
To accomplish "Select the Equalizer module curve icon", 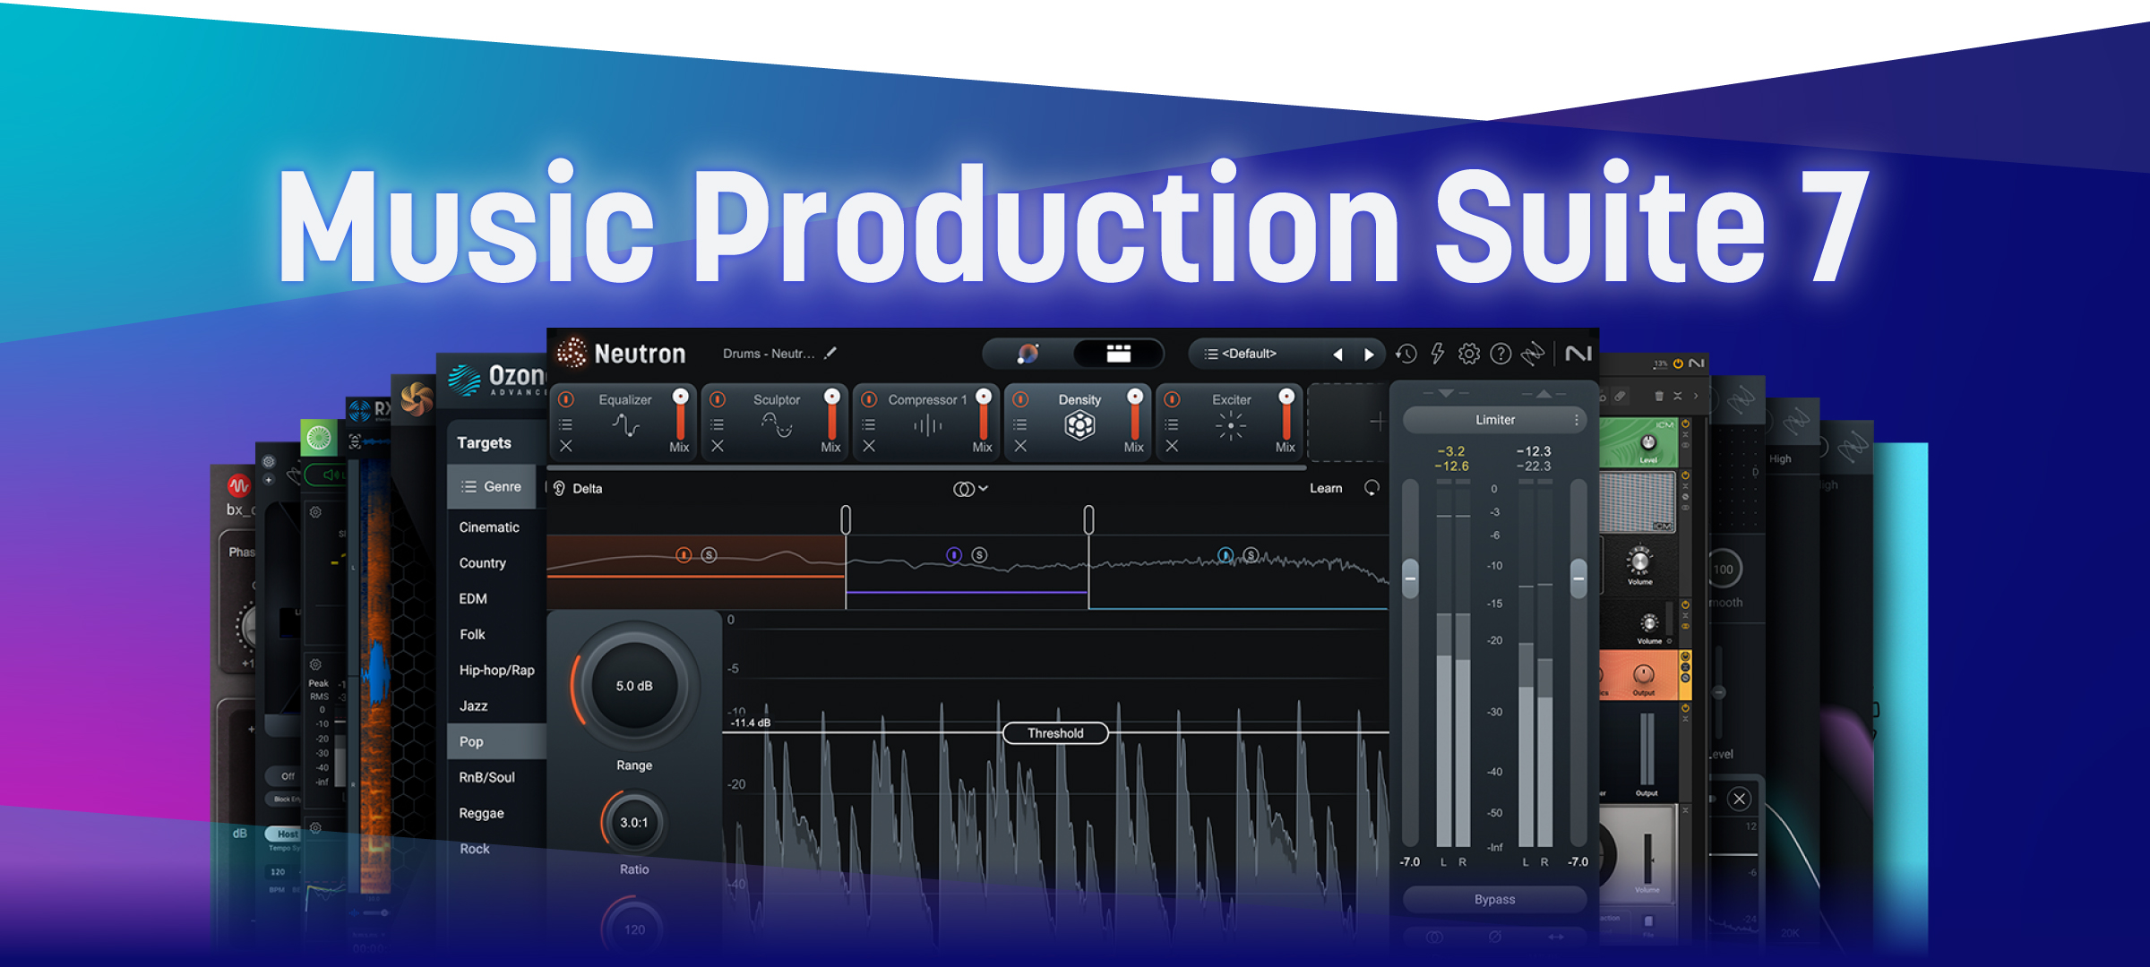I will tap(625, 425).
